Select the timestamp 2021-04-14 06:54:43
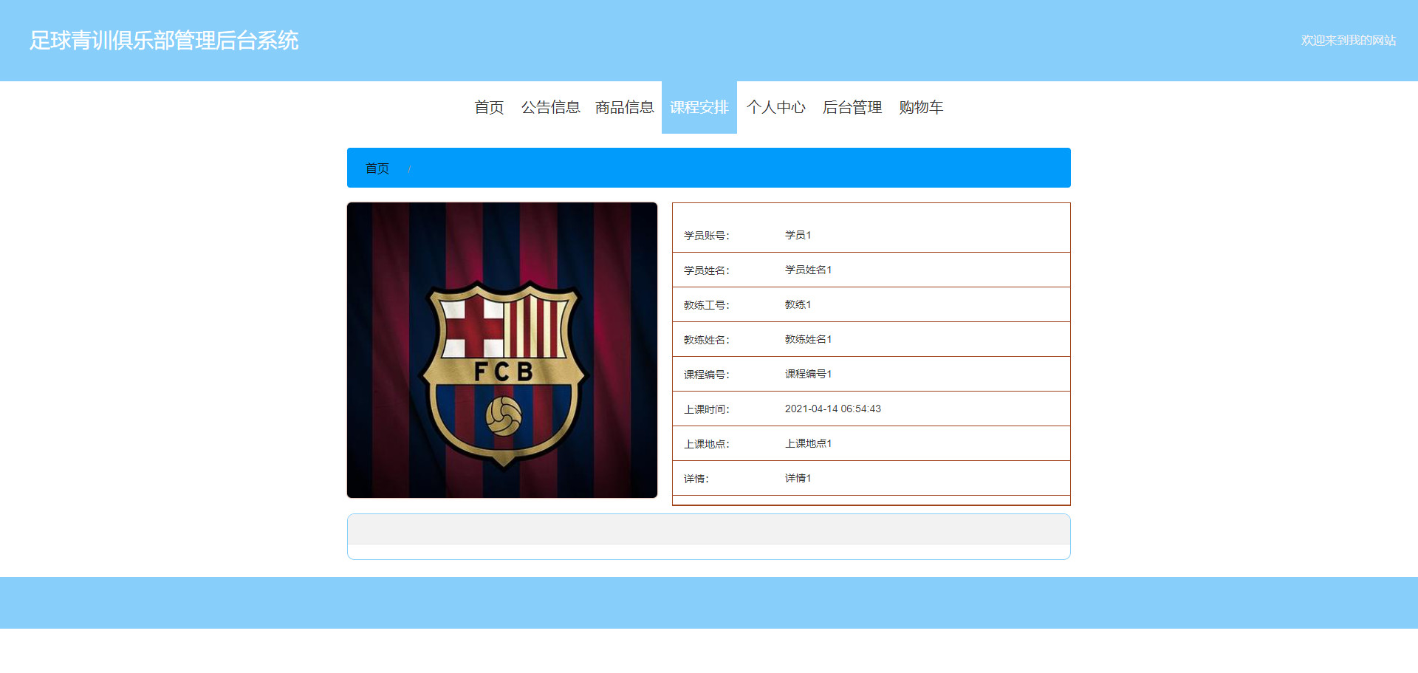The image size is (1418, 673). click(833, 409)
